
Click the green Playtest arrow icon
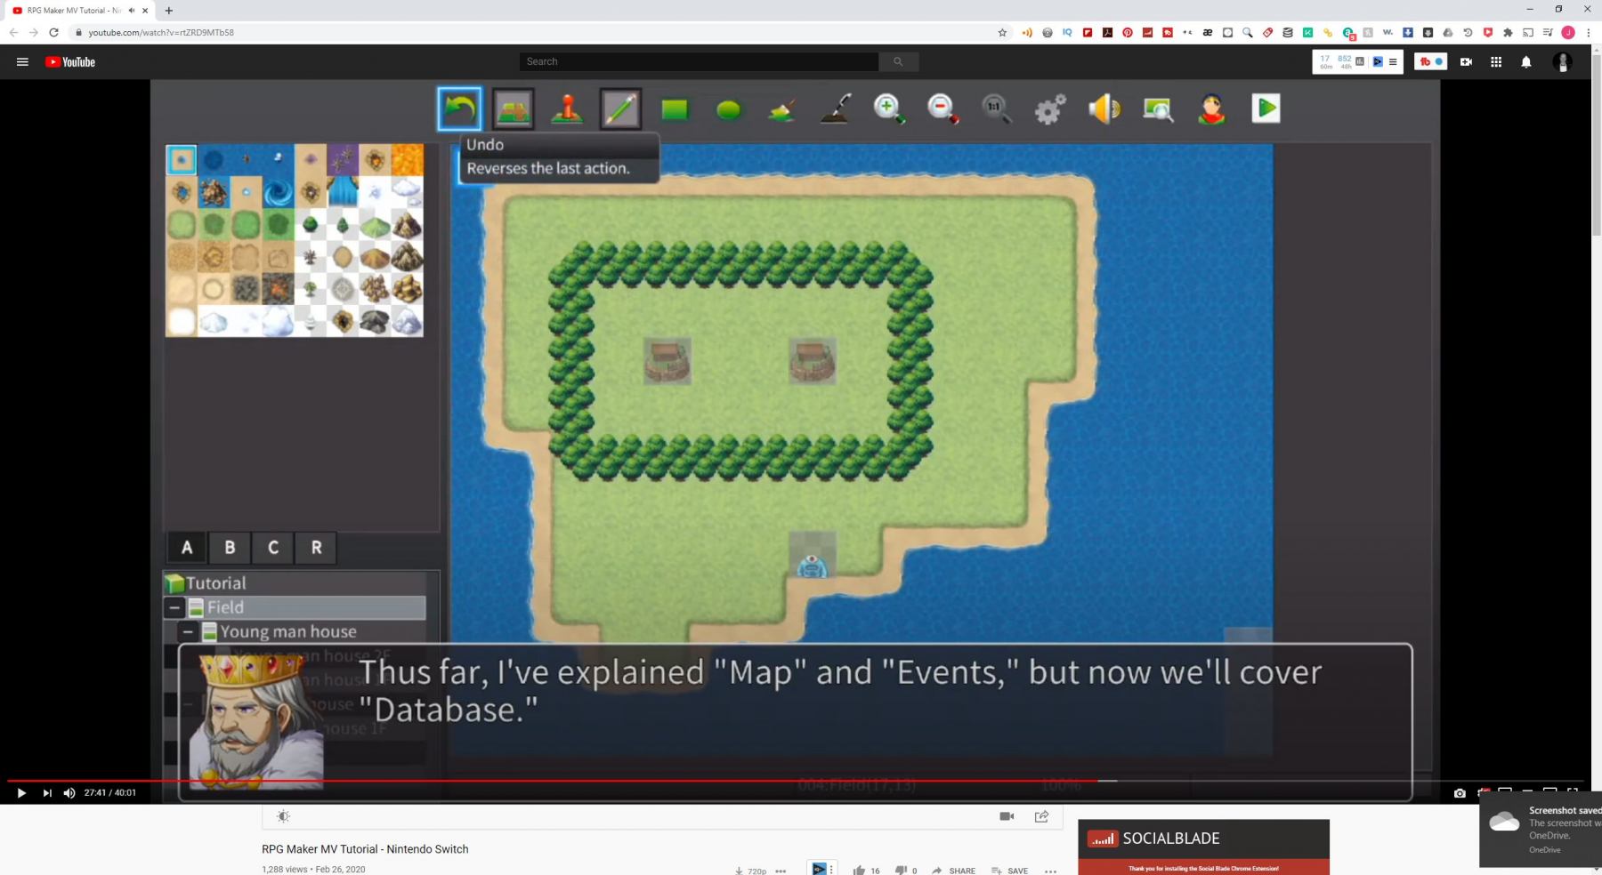pyautogui.click(x=1266, y=108)
